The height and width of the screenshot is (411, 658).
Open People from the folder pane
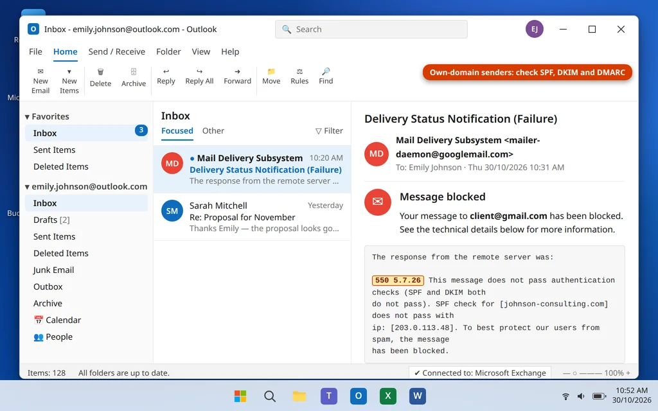coord(86,337)
